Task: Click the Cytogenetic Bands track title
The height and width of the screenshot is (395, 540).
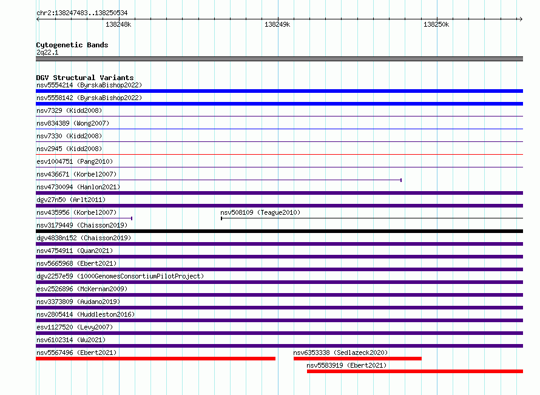Action: click(x=72, y=45)
